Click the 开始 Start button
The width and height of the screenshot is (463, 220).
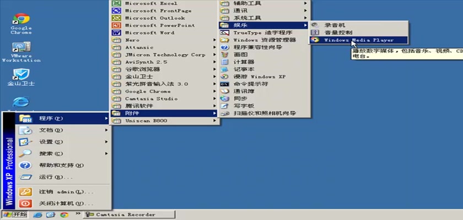pos(15,215)
